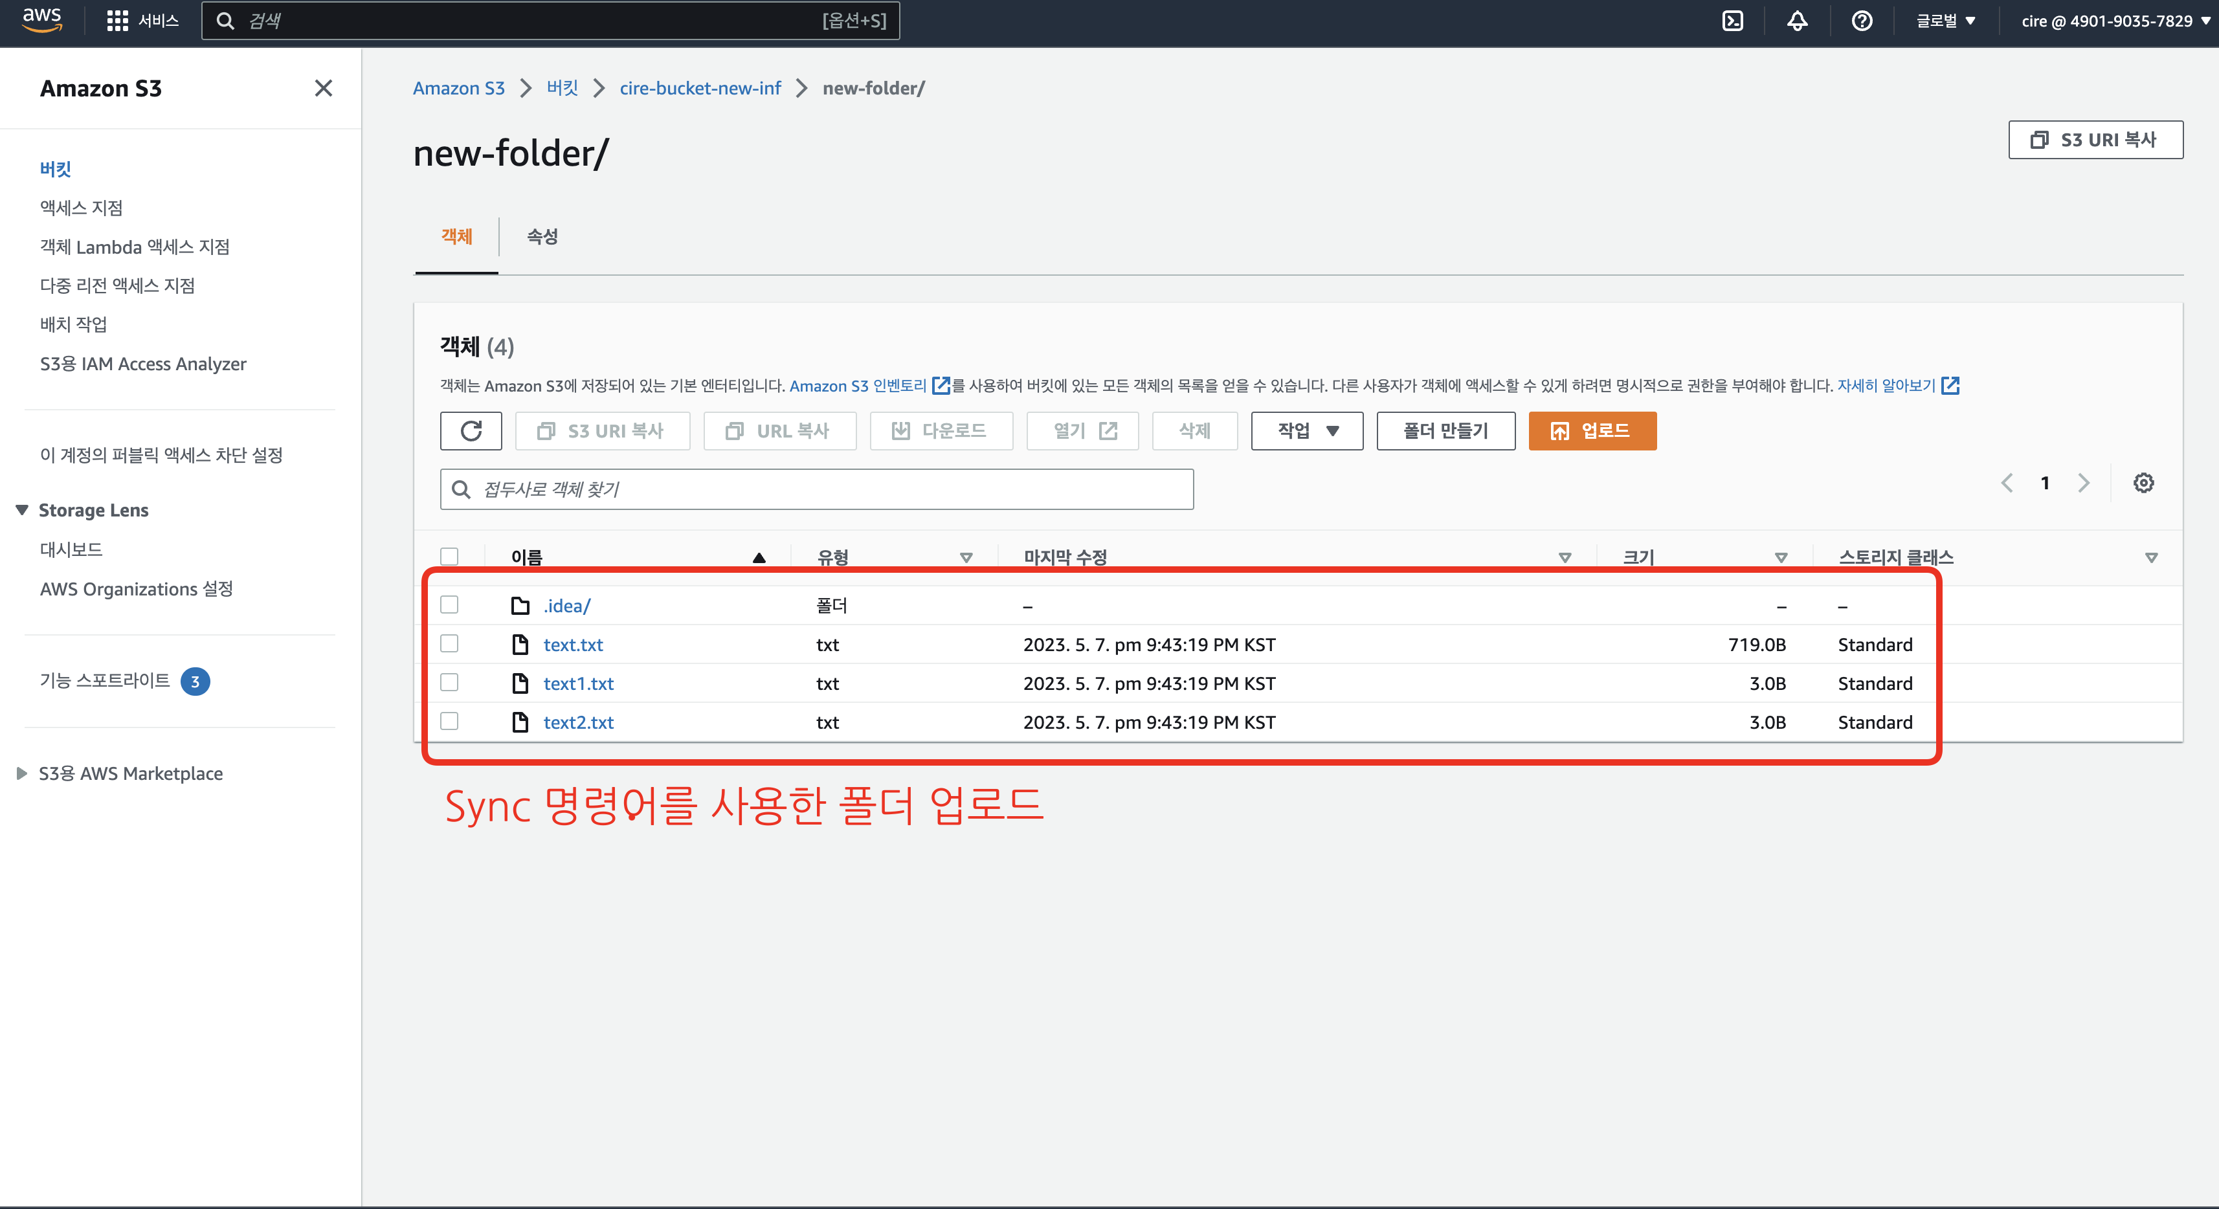The image size is (2219, 1209).
Task: Open 이 계정의 퍼블릭 액세스 차단 설정
Action: [x=161, y=454]
